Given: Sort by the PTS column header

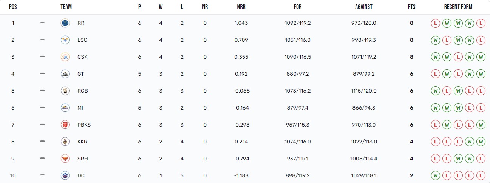Looking at the screenshot, I should (x=411, y=7).
